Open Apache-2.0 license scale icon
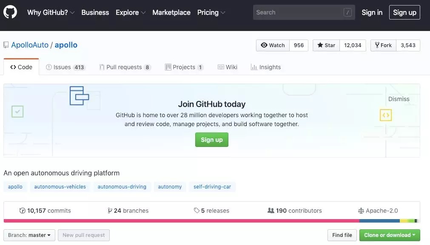 (361, 211)
